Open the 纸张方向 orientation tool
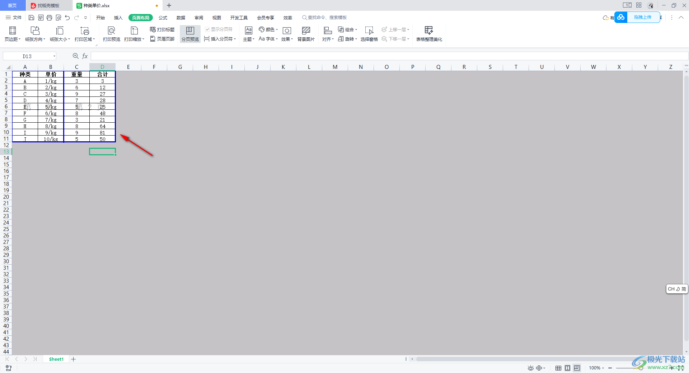Viewport: 689px width, 373px height. (x=35, y=34)
